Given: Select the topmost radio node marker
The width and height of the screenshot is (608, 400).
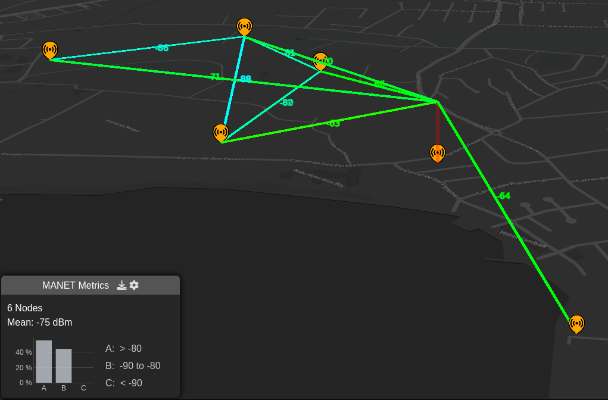Looking at the screenshot, I should [244, 26].
